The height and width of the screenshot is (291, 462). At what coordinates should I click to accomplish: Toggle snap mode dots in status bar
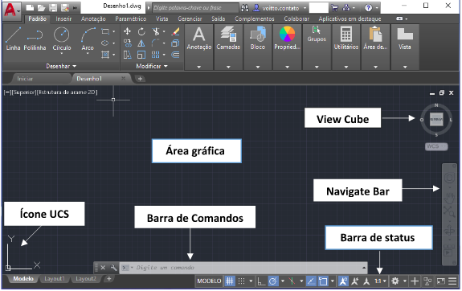[x=241, y=281]
